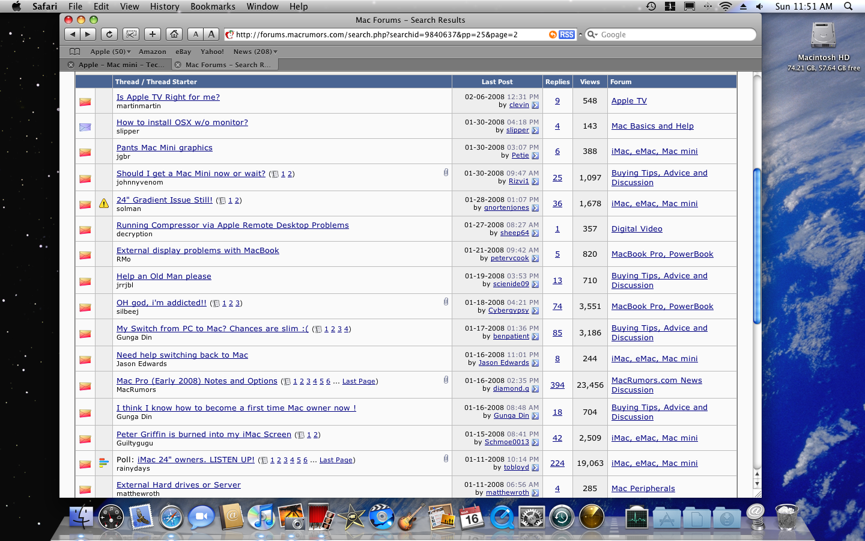Viewport: 865px width, 541px height.
Task: Expand the News (208) bookmarks folder
Action: point(255,52)
